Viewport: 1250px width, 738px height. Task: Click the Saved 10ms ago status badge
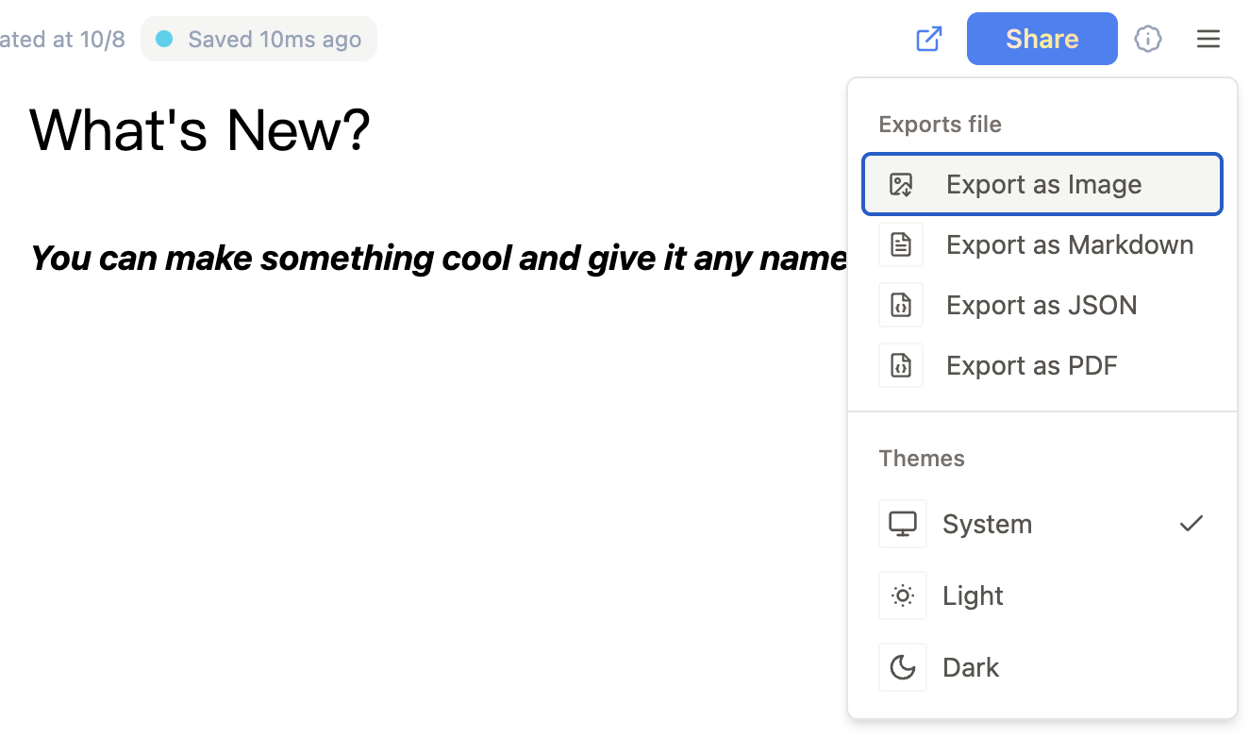tap(258, 39)
